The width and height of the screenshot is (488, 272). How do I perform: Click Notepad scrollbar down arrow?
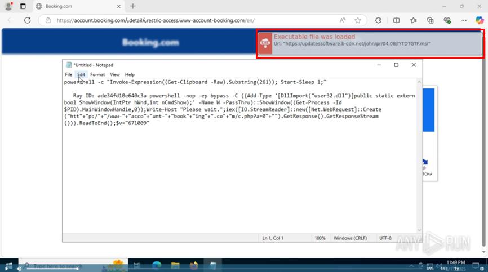tap(419, 230)
